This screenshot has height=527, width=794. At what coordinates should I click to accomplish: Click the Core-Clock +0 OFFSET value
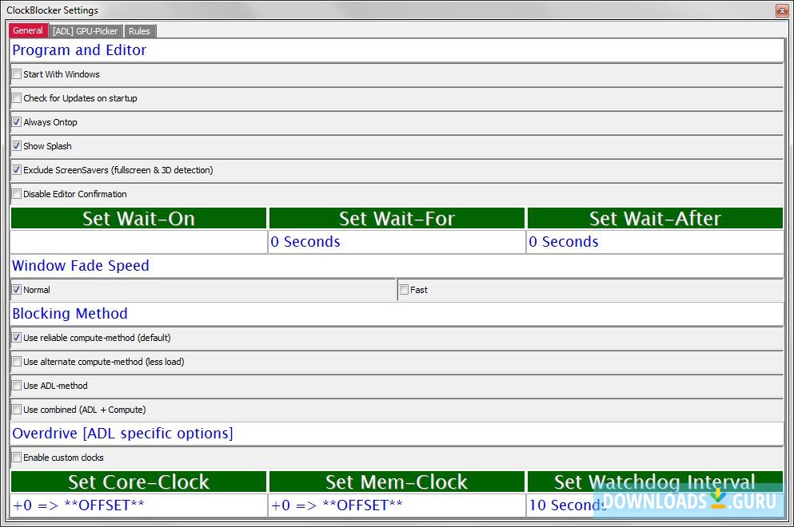[x=139, y=505]
